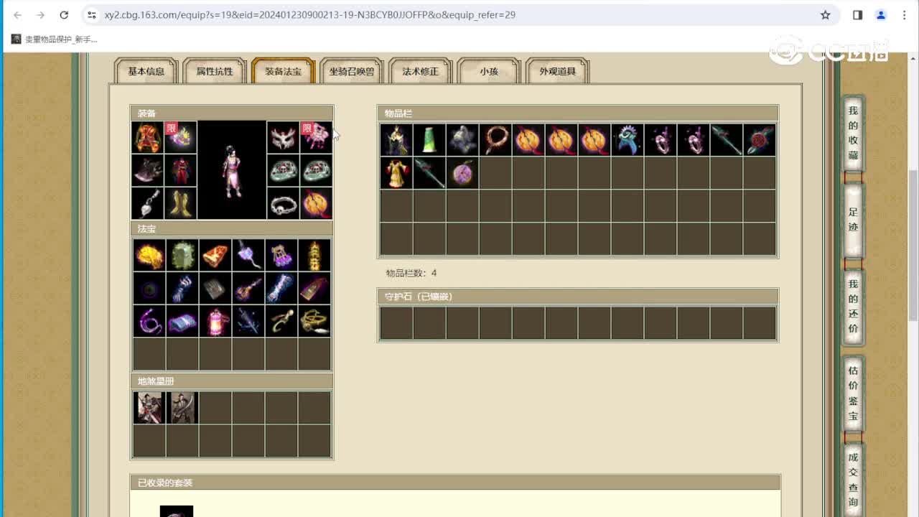Viewport: 919px width, 517px height.
Task: Open the browser profile menu
Action: point(881,14)
